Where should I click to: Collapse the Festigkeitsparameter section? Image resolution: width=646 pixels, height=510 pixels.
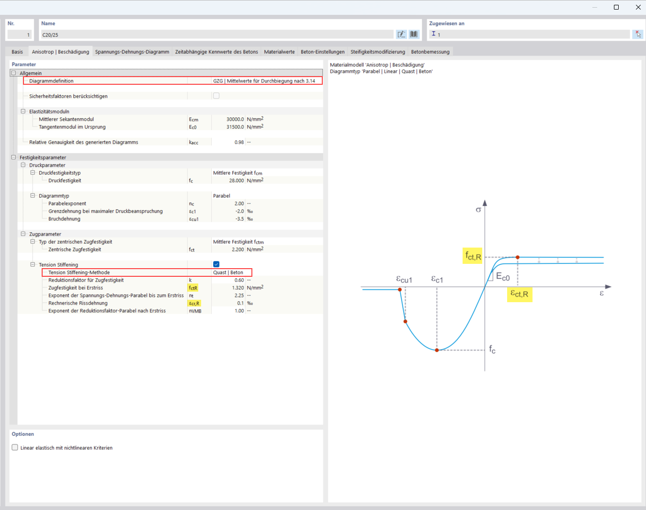click(x=13, y=157)
